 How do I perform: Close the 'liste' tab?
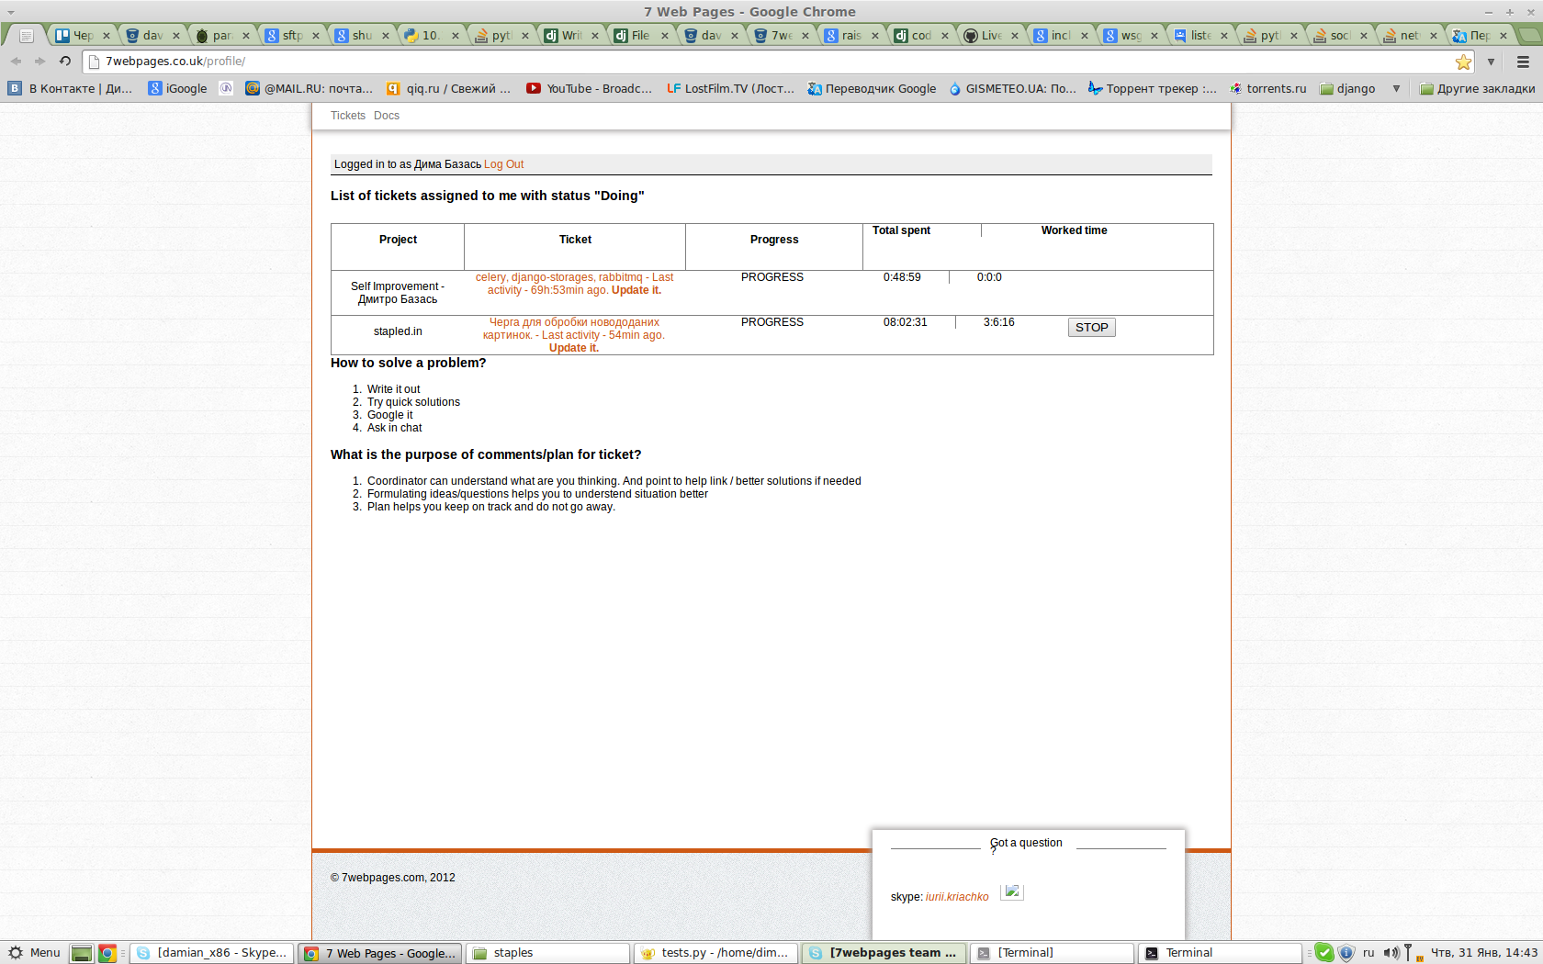coord(1223,36)
